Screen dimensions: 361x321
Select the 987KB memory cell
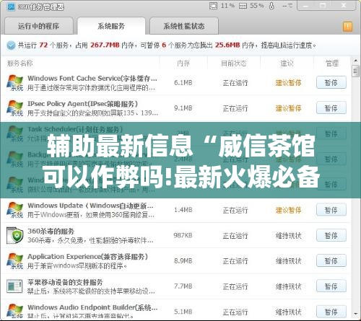click(183, 235)
